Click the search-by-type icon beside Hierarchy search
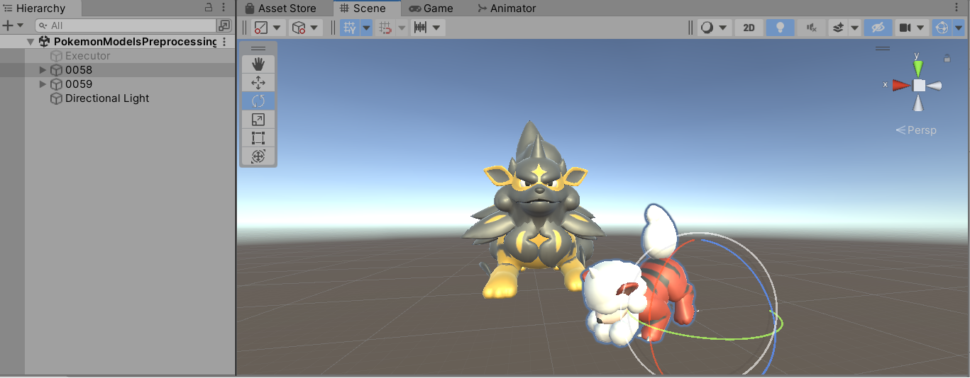 pyautogui.click(x=224, y=25)
